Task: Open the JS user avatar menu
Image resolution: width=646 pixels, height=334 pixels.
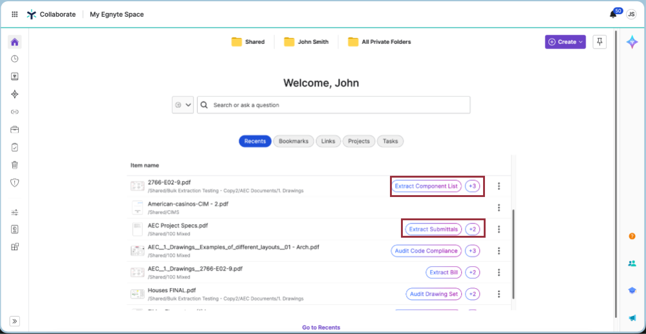Action: click(x=631, y=14)
